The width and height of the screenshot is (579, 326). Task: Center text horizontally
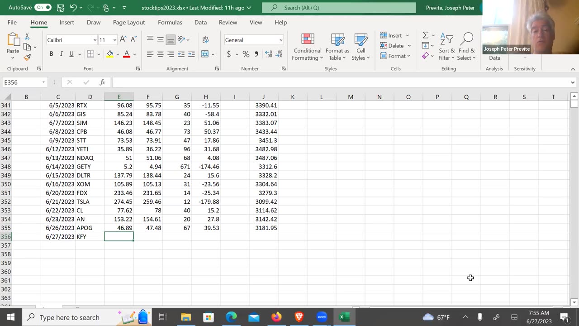point(160,54)
